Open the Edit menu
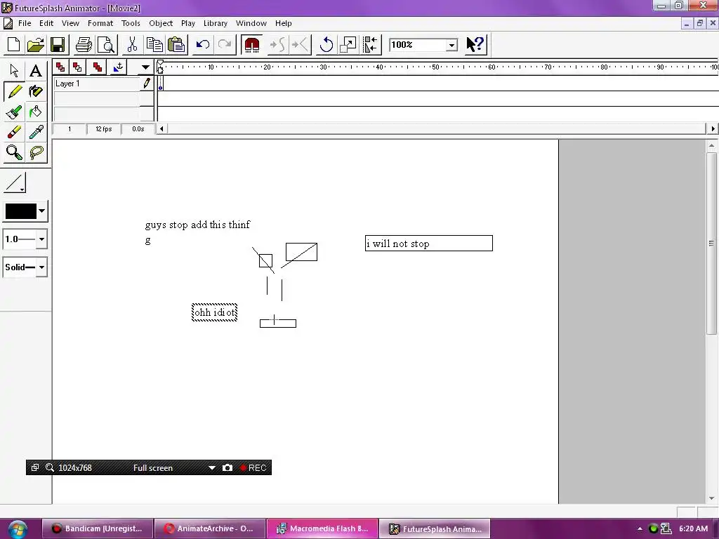 (x=46, y=23)
